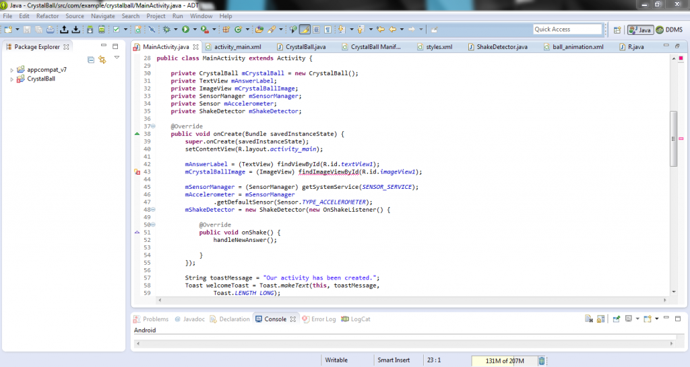Click in the Quick Access search field
The height and width of the screenshot is (367, 690).
click(567, 30)
